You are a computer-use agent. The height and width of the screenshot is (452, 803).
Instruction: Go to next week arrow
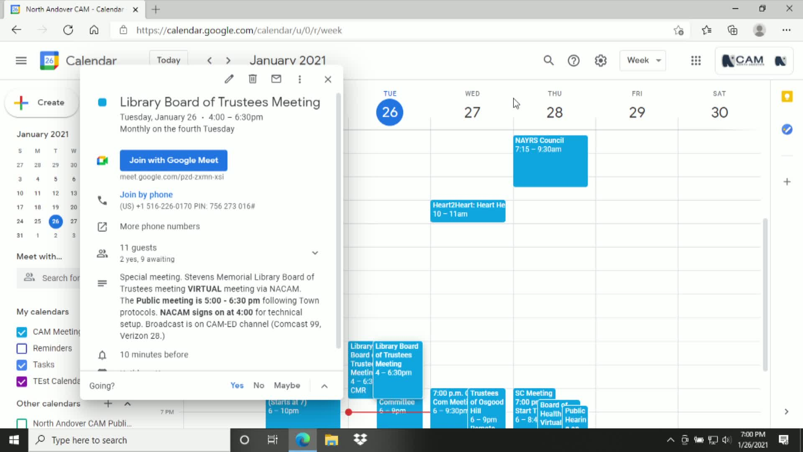click(x=228, y=61)
